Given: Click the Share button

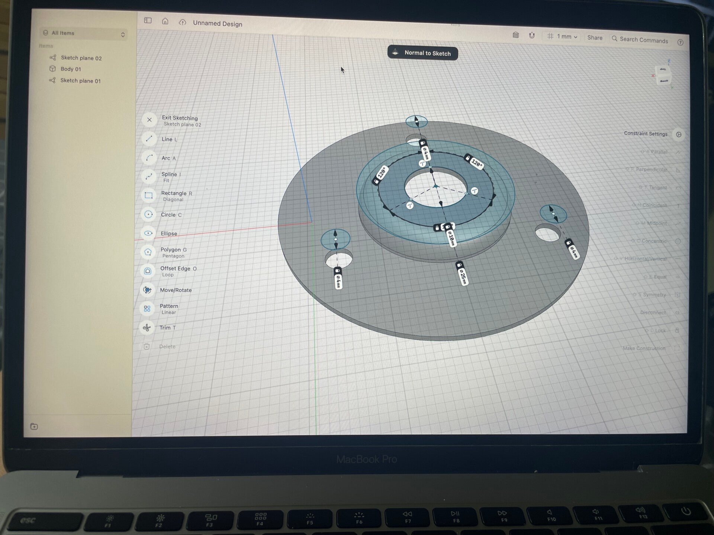Looking at the screenshot, I should [x=595, y=38].
